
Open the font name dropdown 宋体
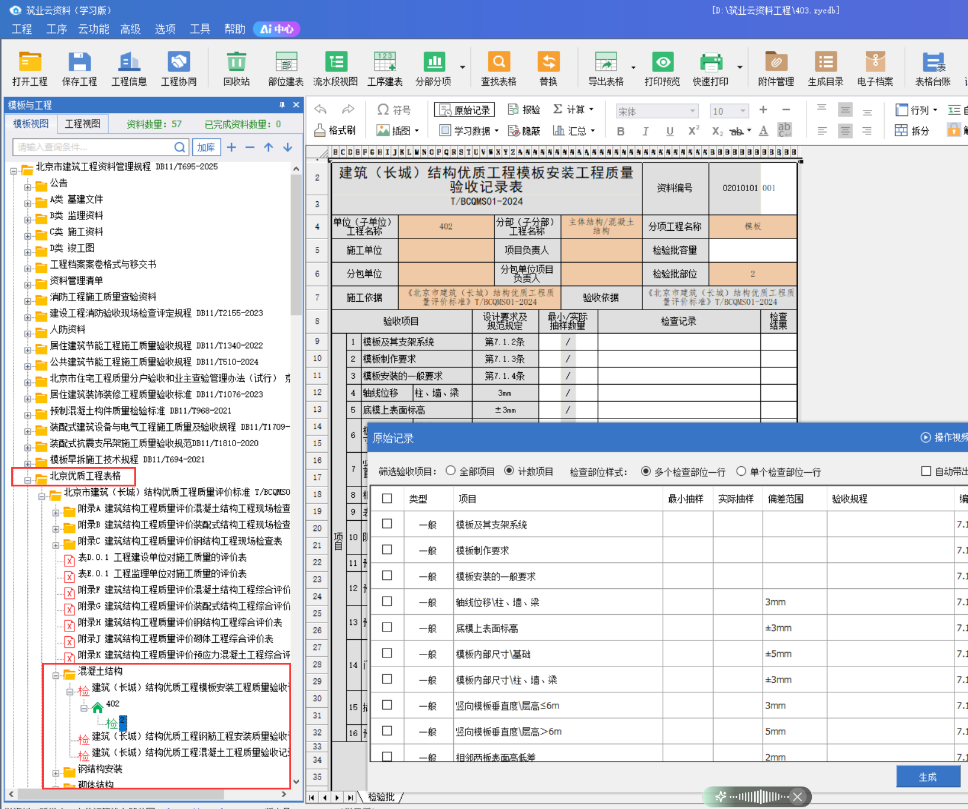point(692,111)
